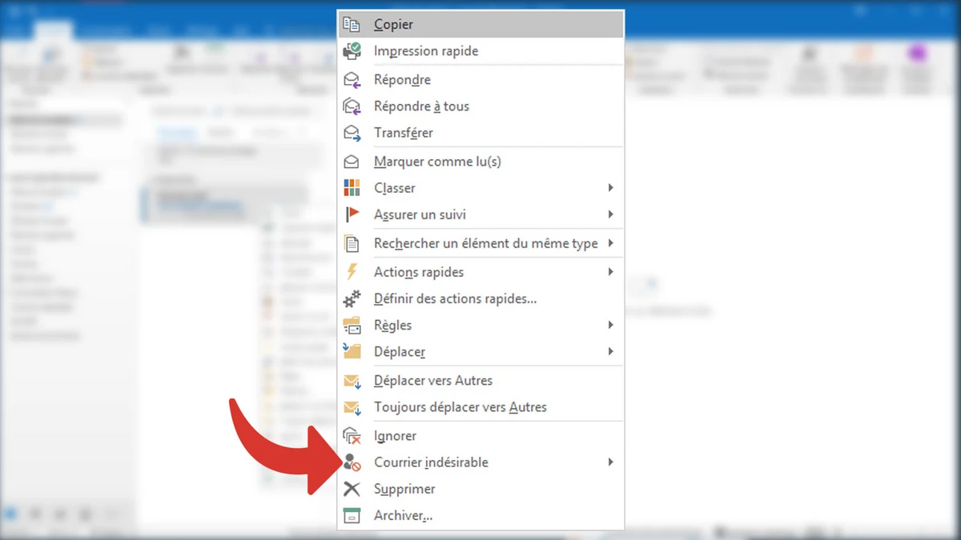The height and width of the screenshot is (540, 961).
Task: Select the Ignorer conversation entry
Action: coord(394,435)
